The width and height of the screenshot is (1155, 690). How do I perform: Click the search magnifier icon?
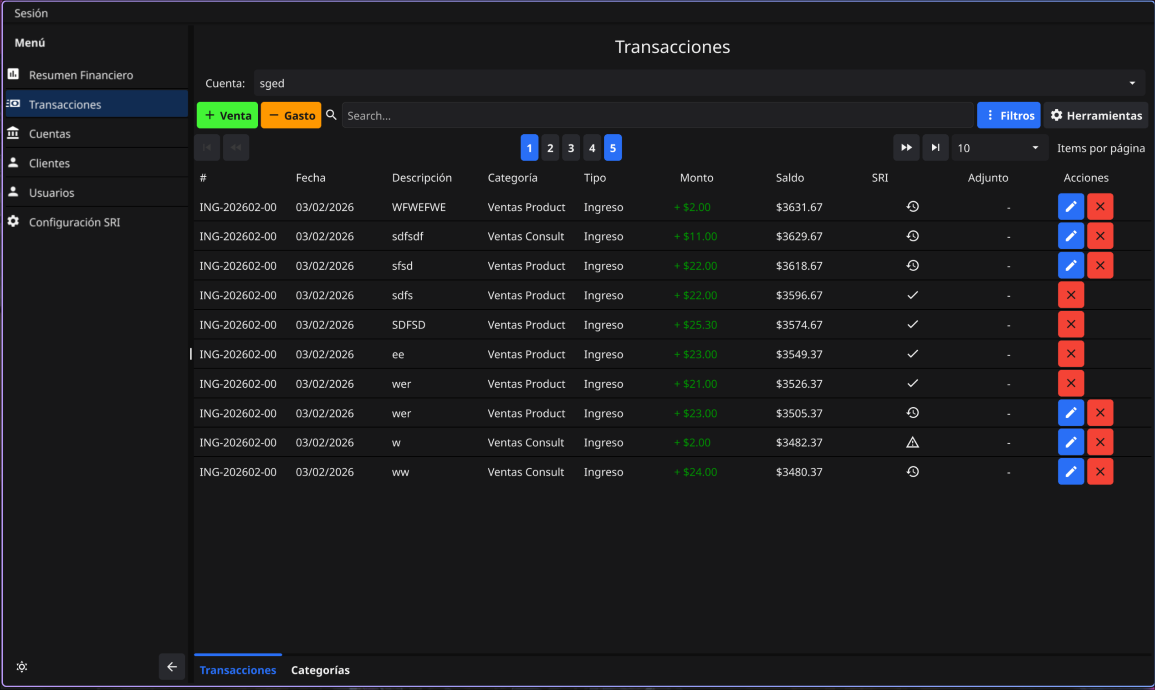(x=331, y=115)
